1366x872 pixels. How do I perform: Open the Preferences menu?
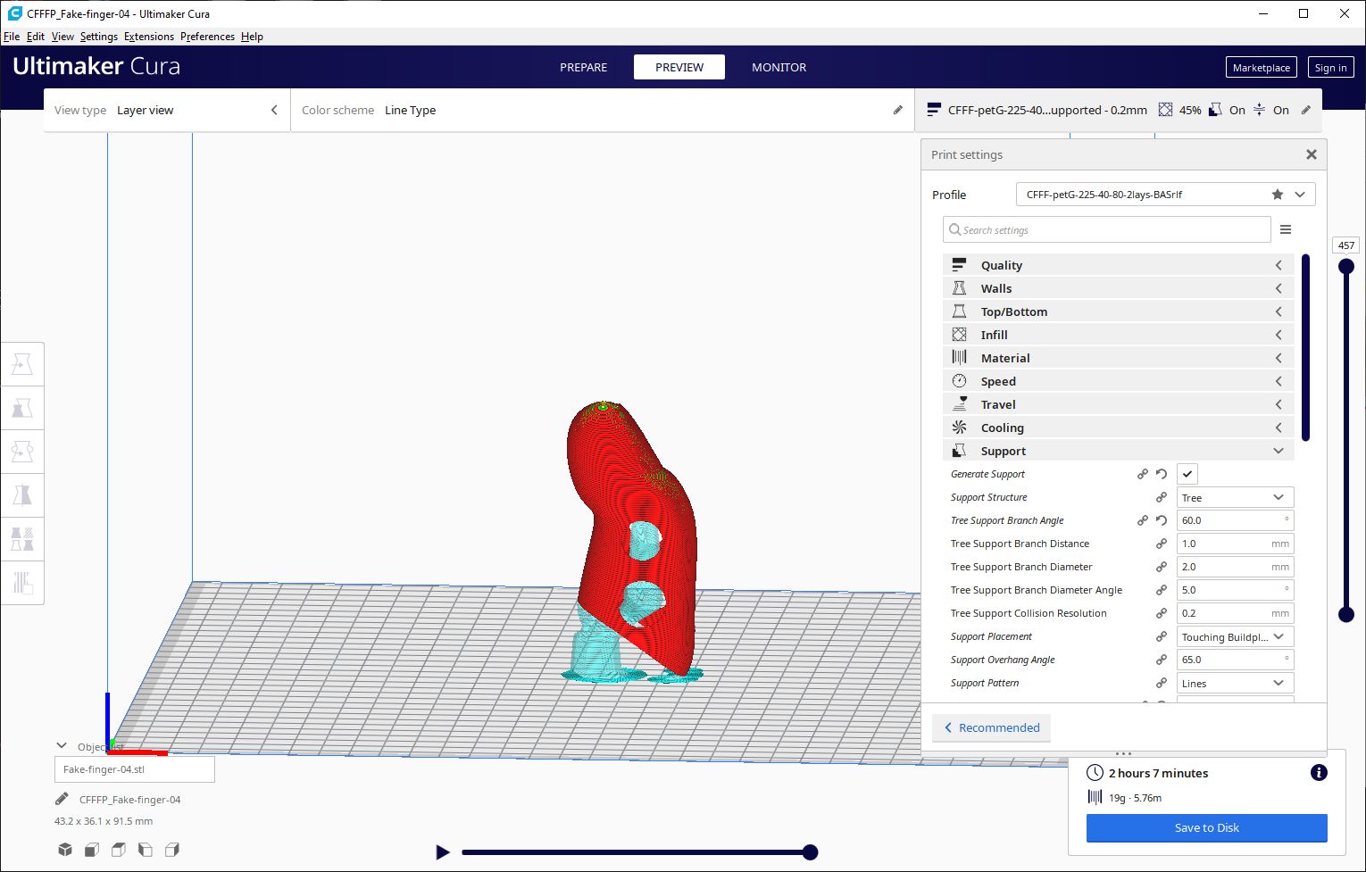207,37
